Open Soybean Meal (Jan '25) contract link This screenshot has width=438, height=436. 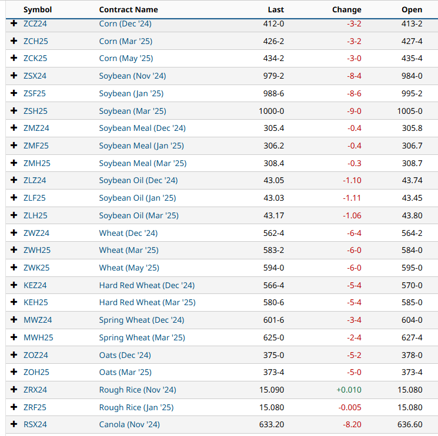coord(142,146)
